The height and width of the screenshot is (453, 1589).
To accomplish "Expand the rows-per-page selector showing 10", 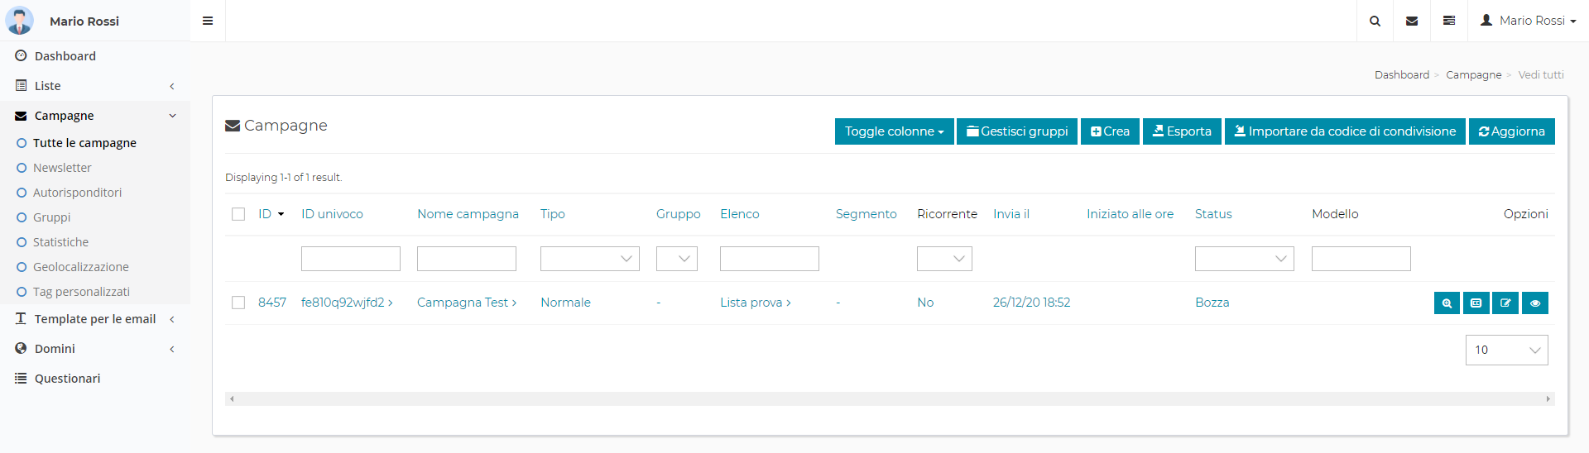I will [x=1506, y=350].
